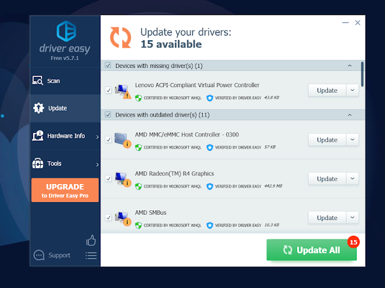Screen dimensions: 385x288
Task: Update the AMD MMC/eMMC Host Controller driver
Action: pyautogui.click(x=327, y=140)
